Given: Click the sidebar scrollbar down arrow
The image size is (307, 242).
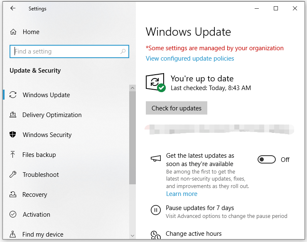Looking at the screenshot, I should pyautogui.click(x=133, y=235).
